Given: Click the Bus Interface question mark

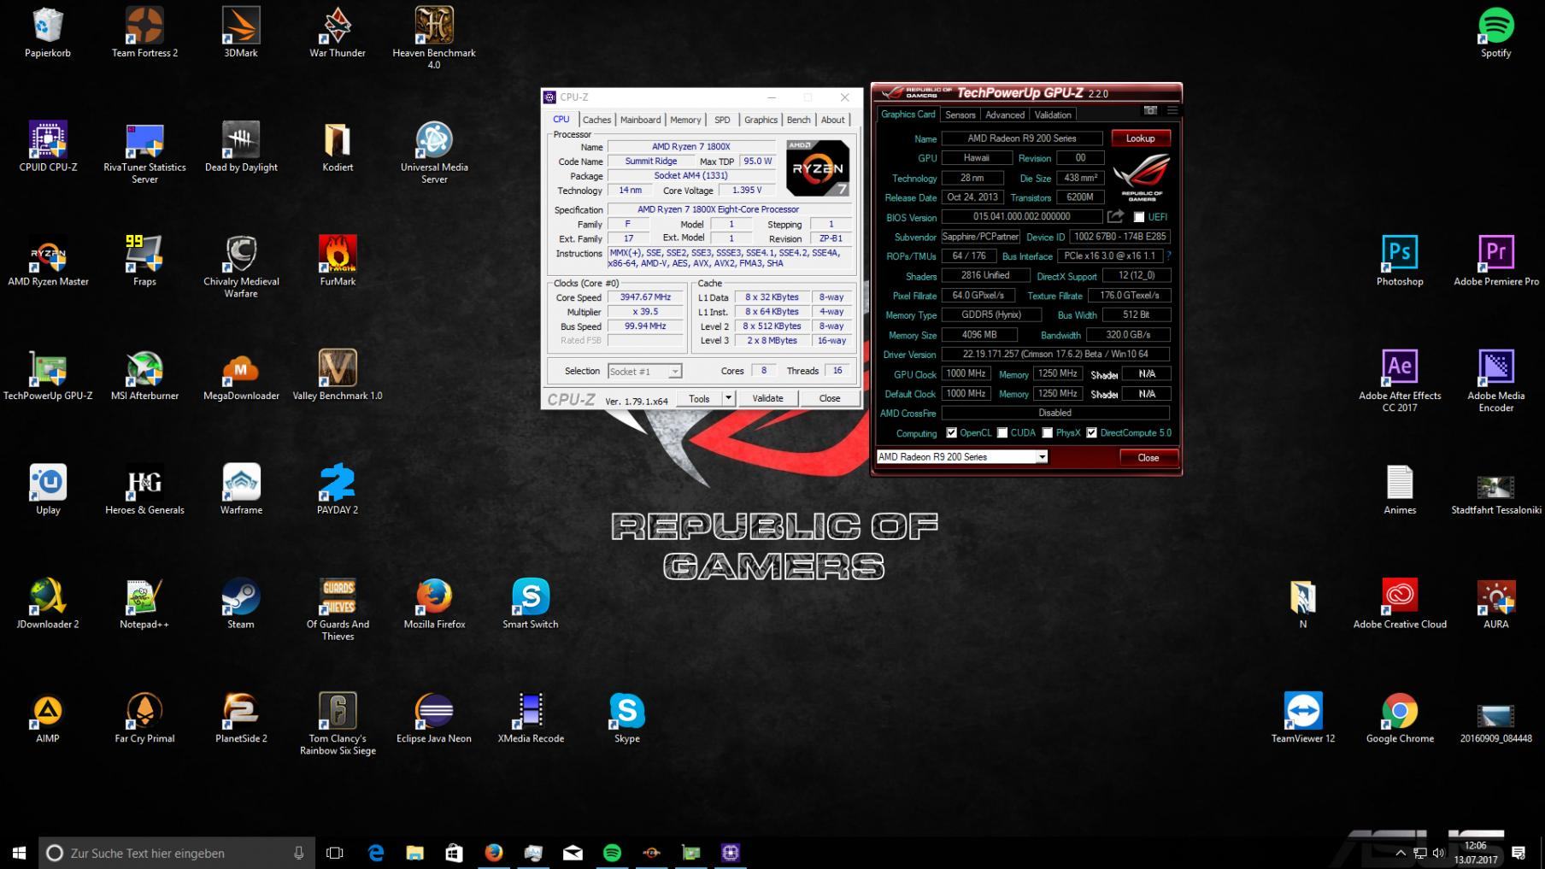Looking at the screenshot, I should (x=1168, y=255).
